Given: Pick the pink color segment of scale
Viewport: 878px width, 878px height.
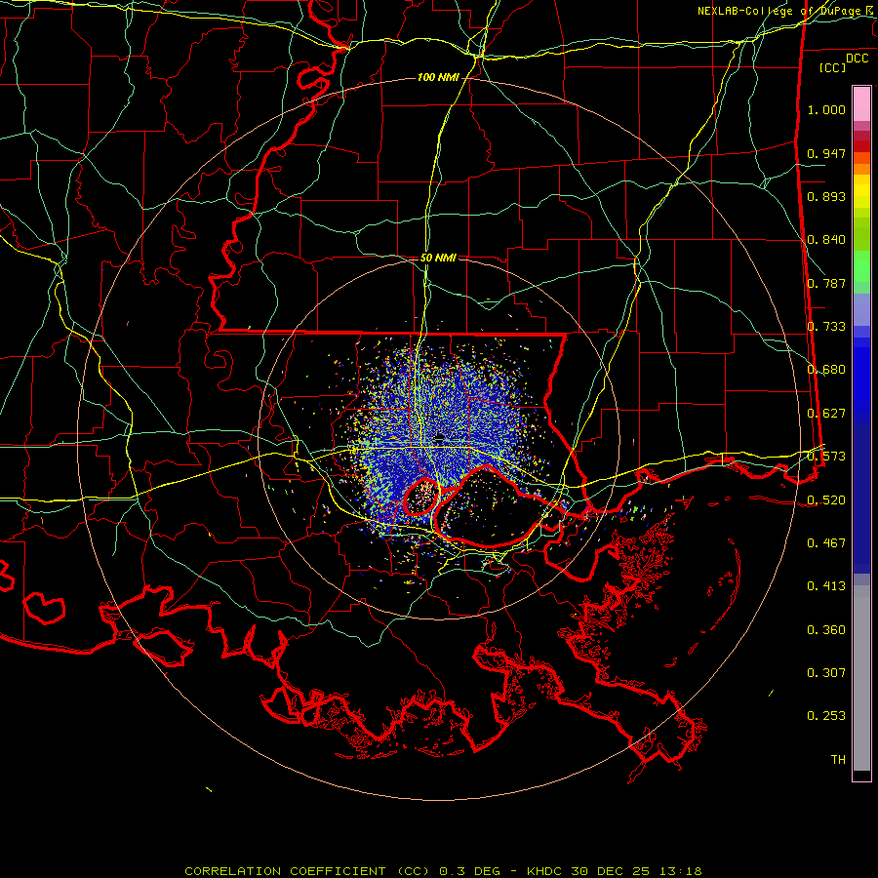Looking at the screenshot, I should pos(861,103).
